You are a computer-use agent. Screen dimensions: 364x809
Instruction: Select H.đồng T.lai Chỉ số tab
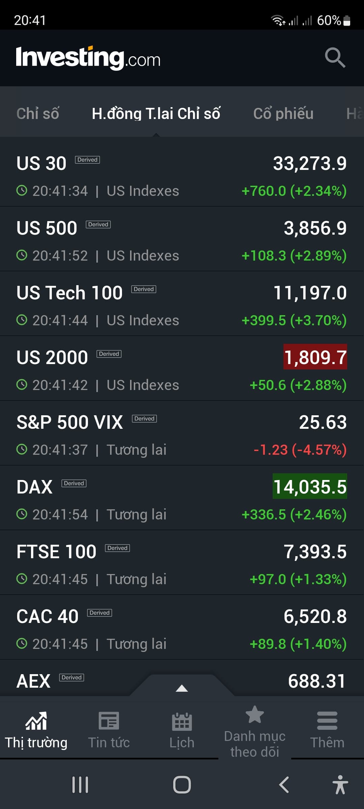pyautogui.click(x=156, y=114)
